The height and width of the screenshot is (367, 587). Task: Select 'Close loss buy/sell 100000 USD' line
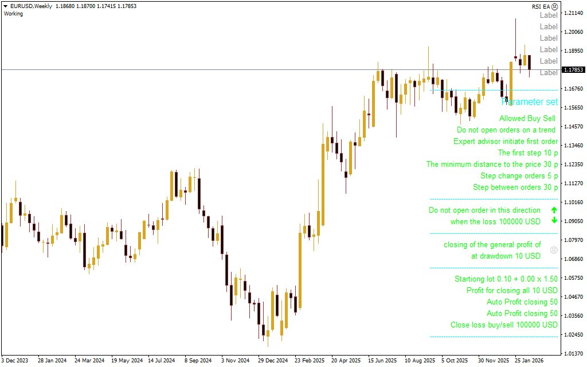point(503,325)
